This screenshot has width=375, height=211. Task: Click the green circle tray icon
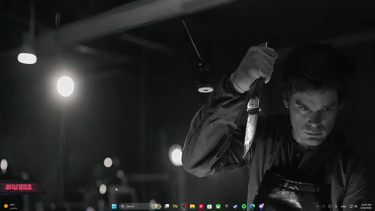click(324, 206)
